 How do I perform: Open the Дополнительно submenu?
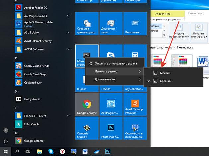coord(115,79)
